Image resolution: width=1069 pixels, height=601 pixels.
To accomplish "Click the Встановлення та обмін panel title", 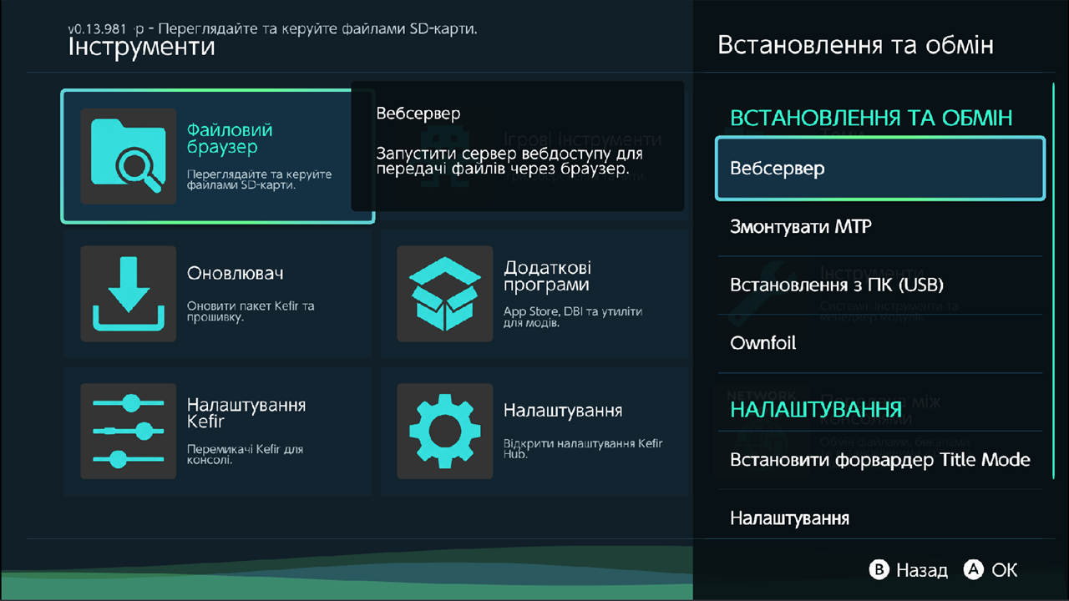I will tap(855, 44).
